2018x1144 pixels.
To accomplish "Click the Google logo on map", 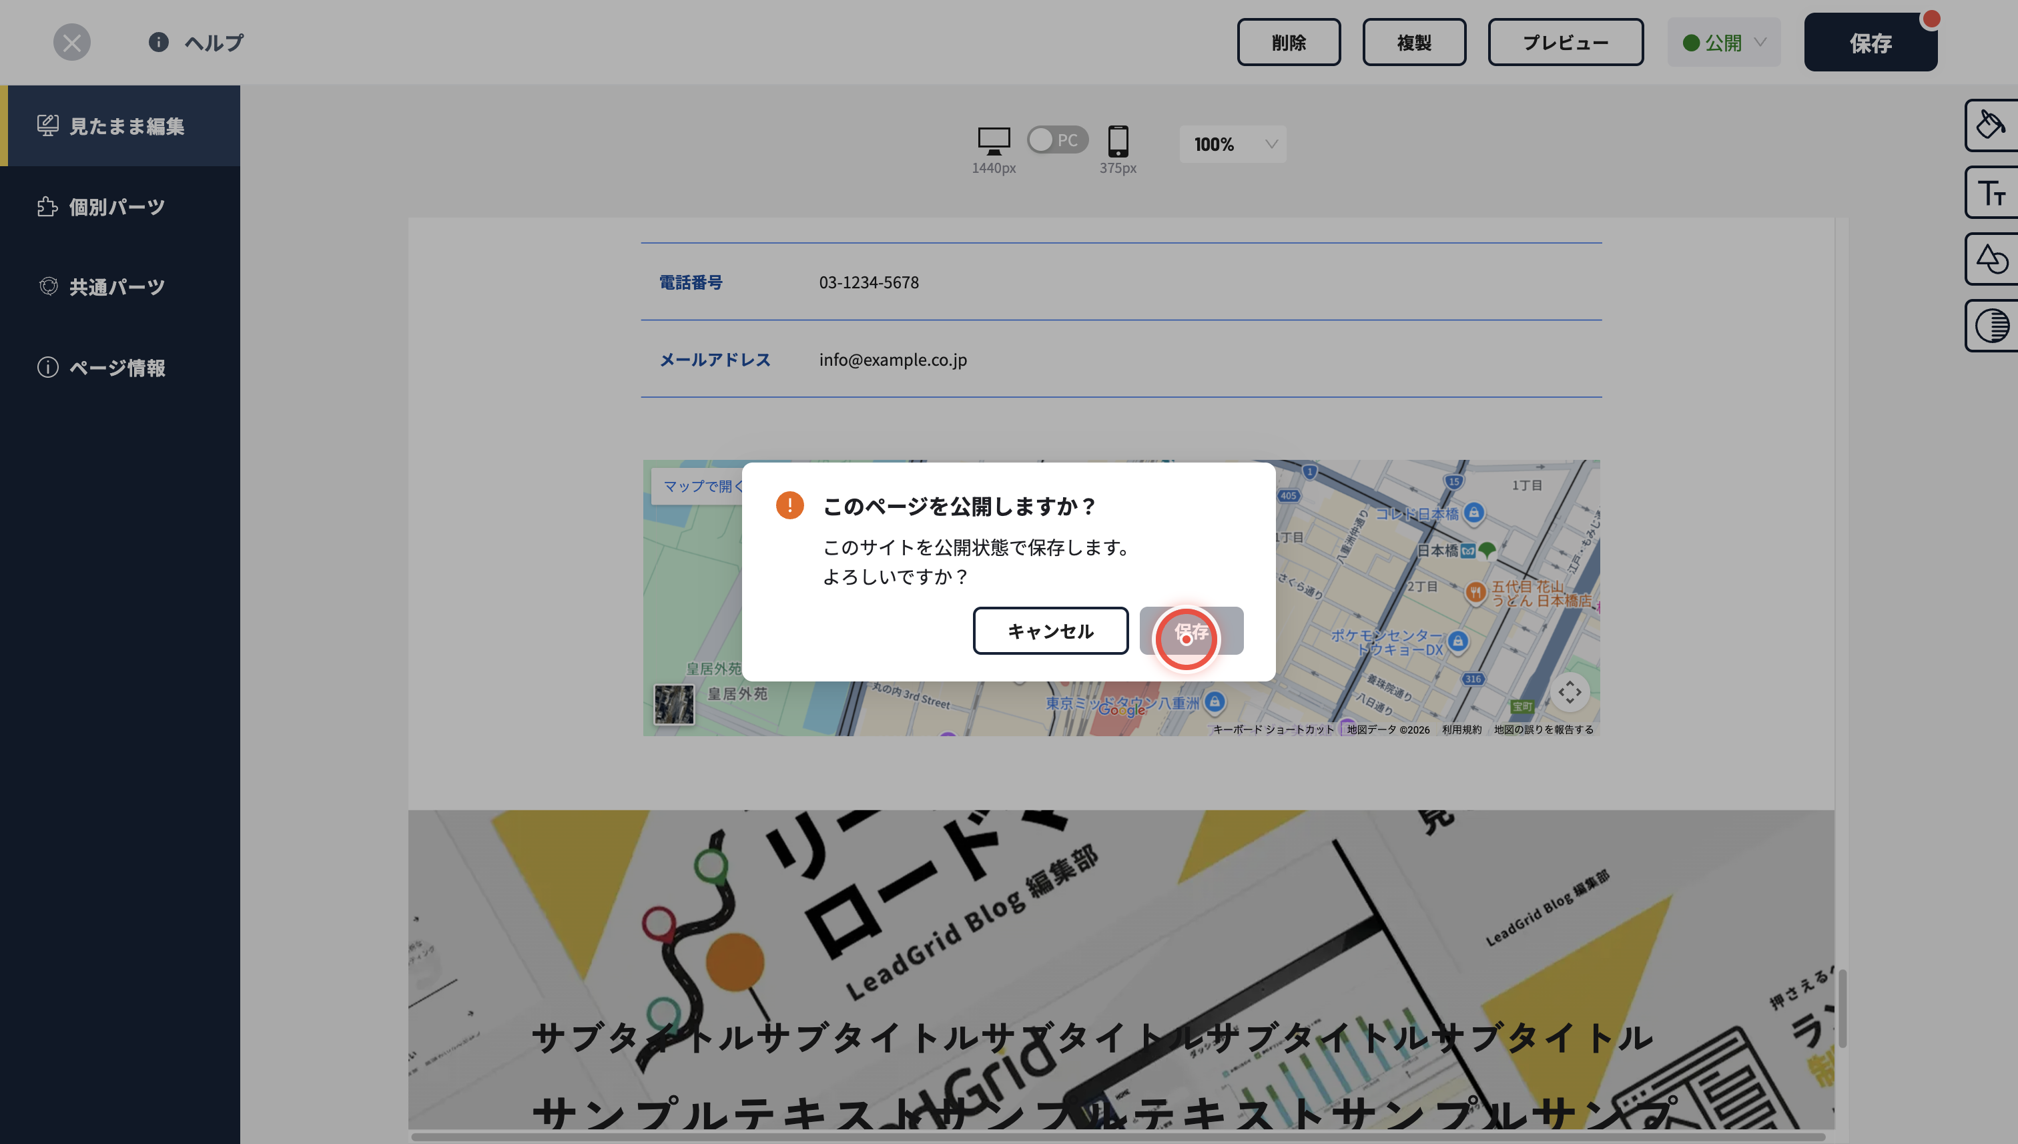I will coord(1122,709).
